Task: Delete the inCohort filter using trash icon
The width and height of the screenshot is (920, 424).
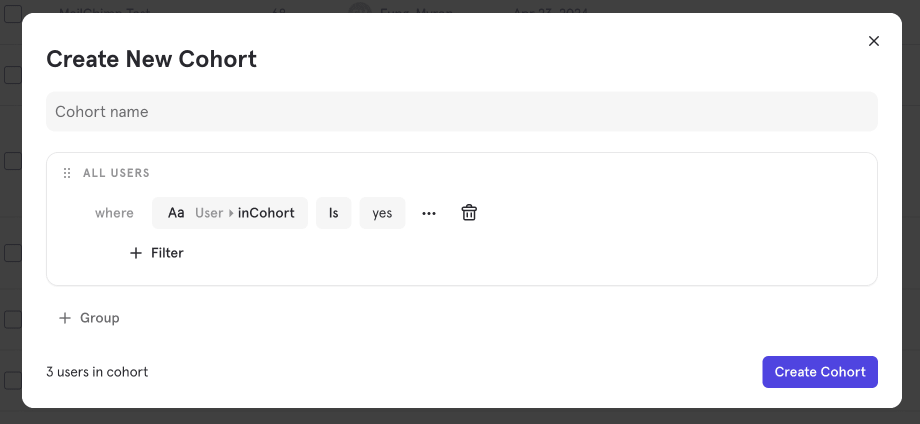Action: tap(468, 212)
